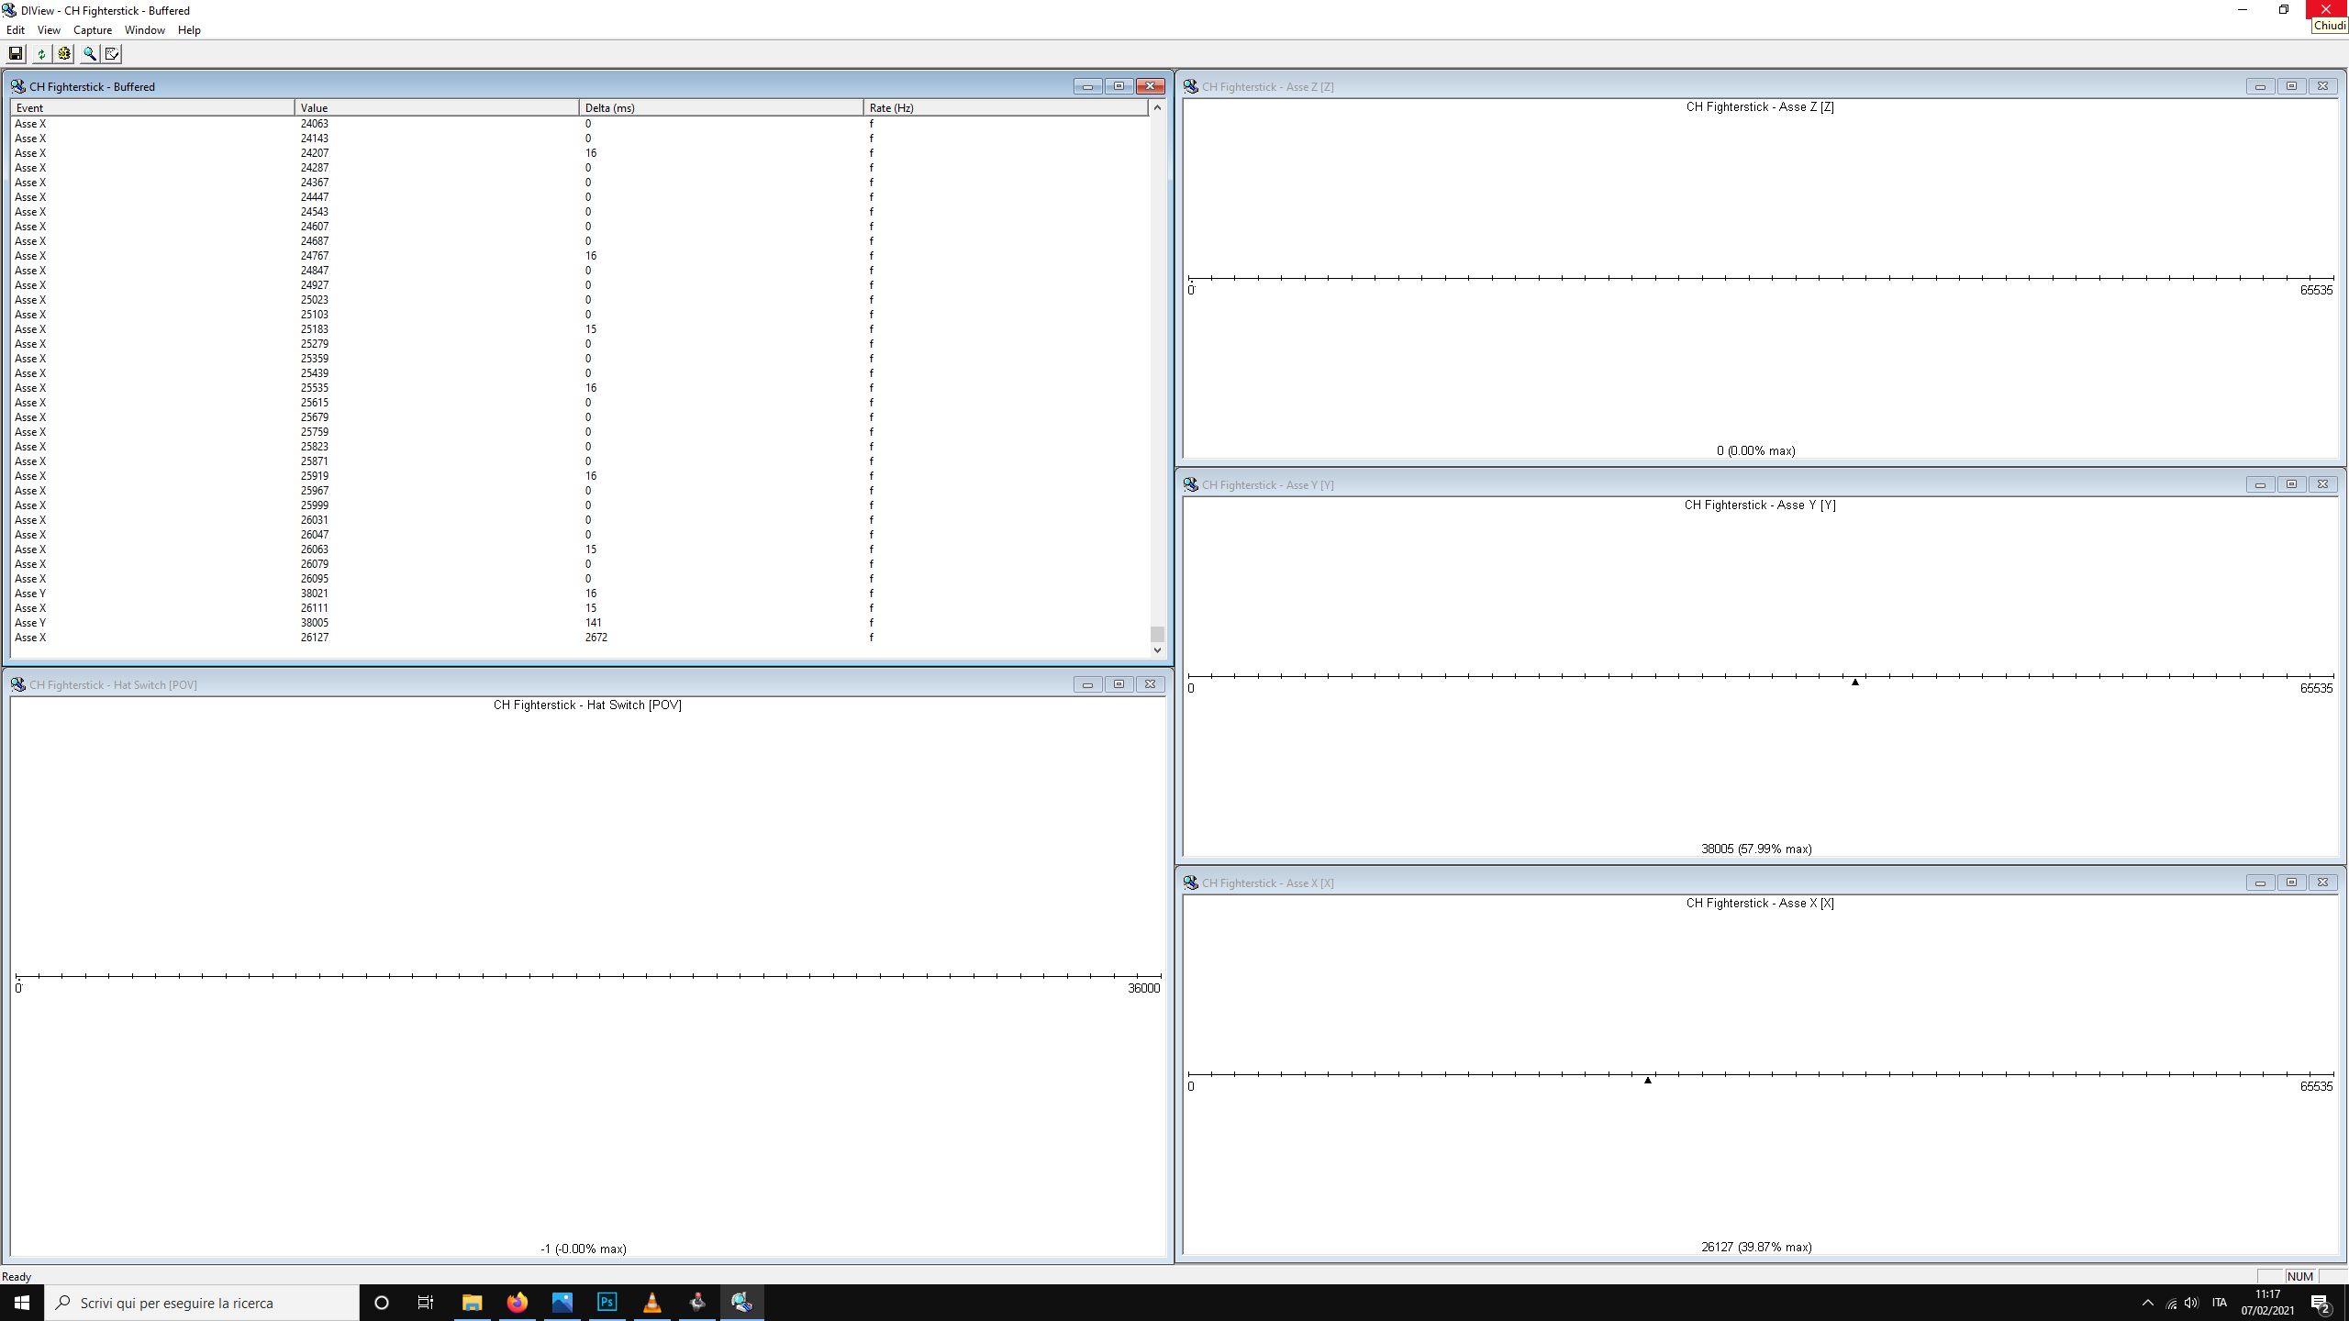Maximize the Hat Switch [POV] child window
This screenshot has height=1321, width=2349.
1119,684
